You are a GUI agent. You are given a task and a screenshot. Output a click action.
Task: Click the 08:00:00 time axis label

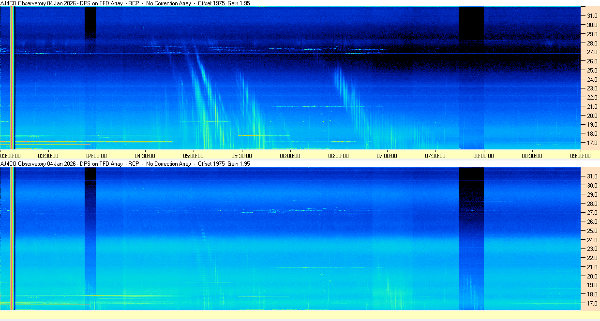tap(483, 156)
